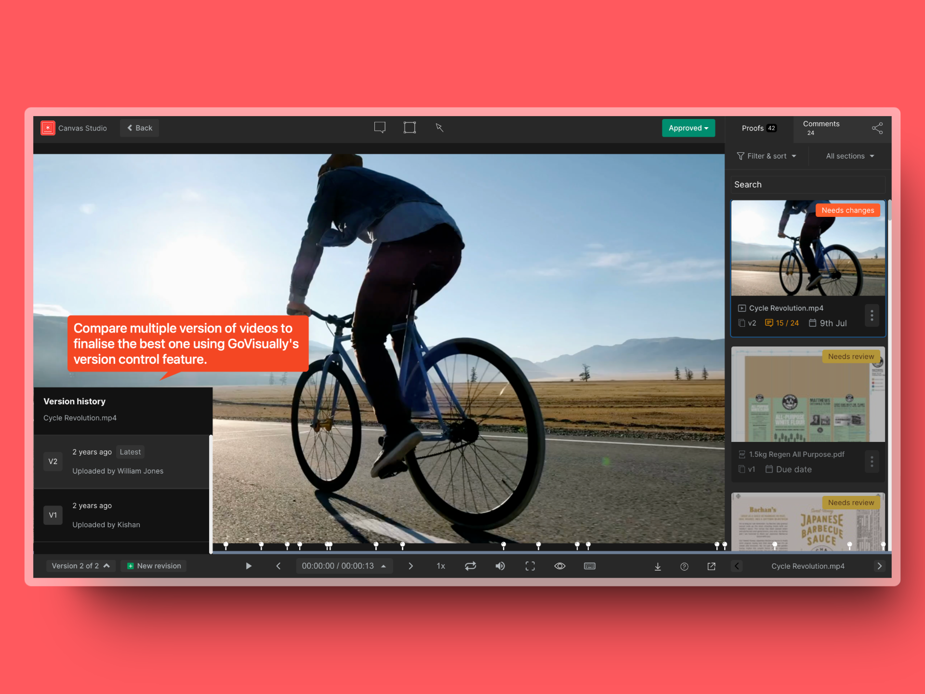Open the share options
The image size is (925, 694).
(877, 128)
